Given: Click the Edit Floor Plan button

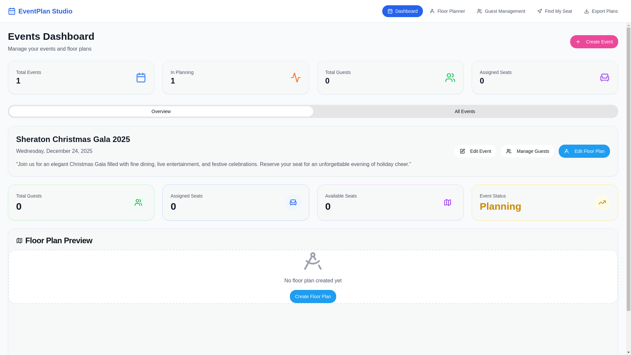Looking at the screenshot, I should 584,151.
